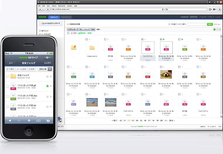Select the green DOC Word file icon in grid
Viewport: 223px width, 154px height.
[x=185, y=48]
